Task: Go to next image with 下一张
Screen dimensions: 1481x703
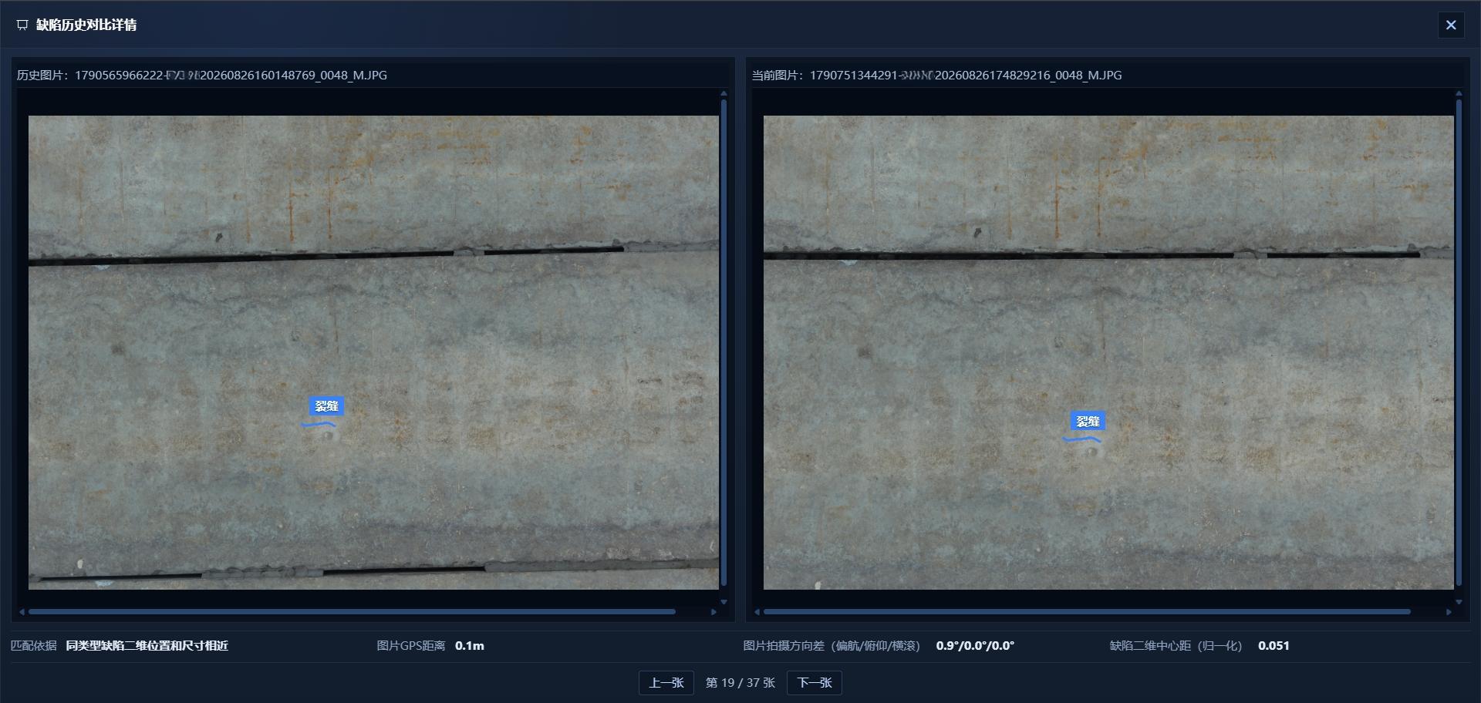Action: (815, 682)
